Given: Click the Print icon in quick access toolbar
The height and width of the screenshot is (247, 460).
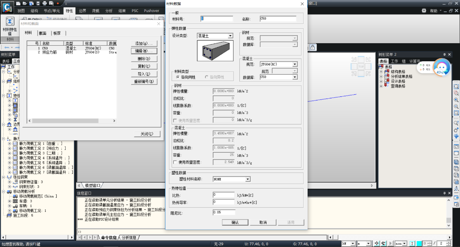Looking at the screenshot, I should tap(45, 3).
